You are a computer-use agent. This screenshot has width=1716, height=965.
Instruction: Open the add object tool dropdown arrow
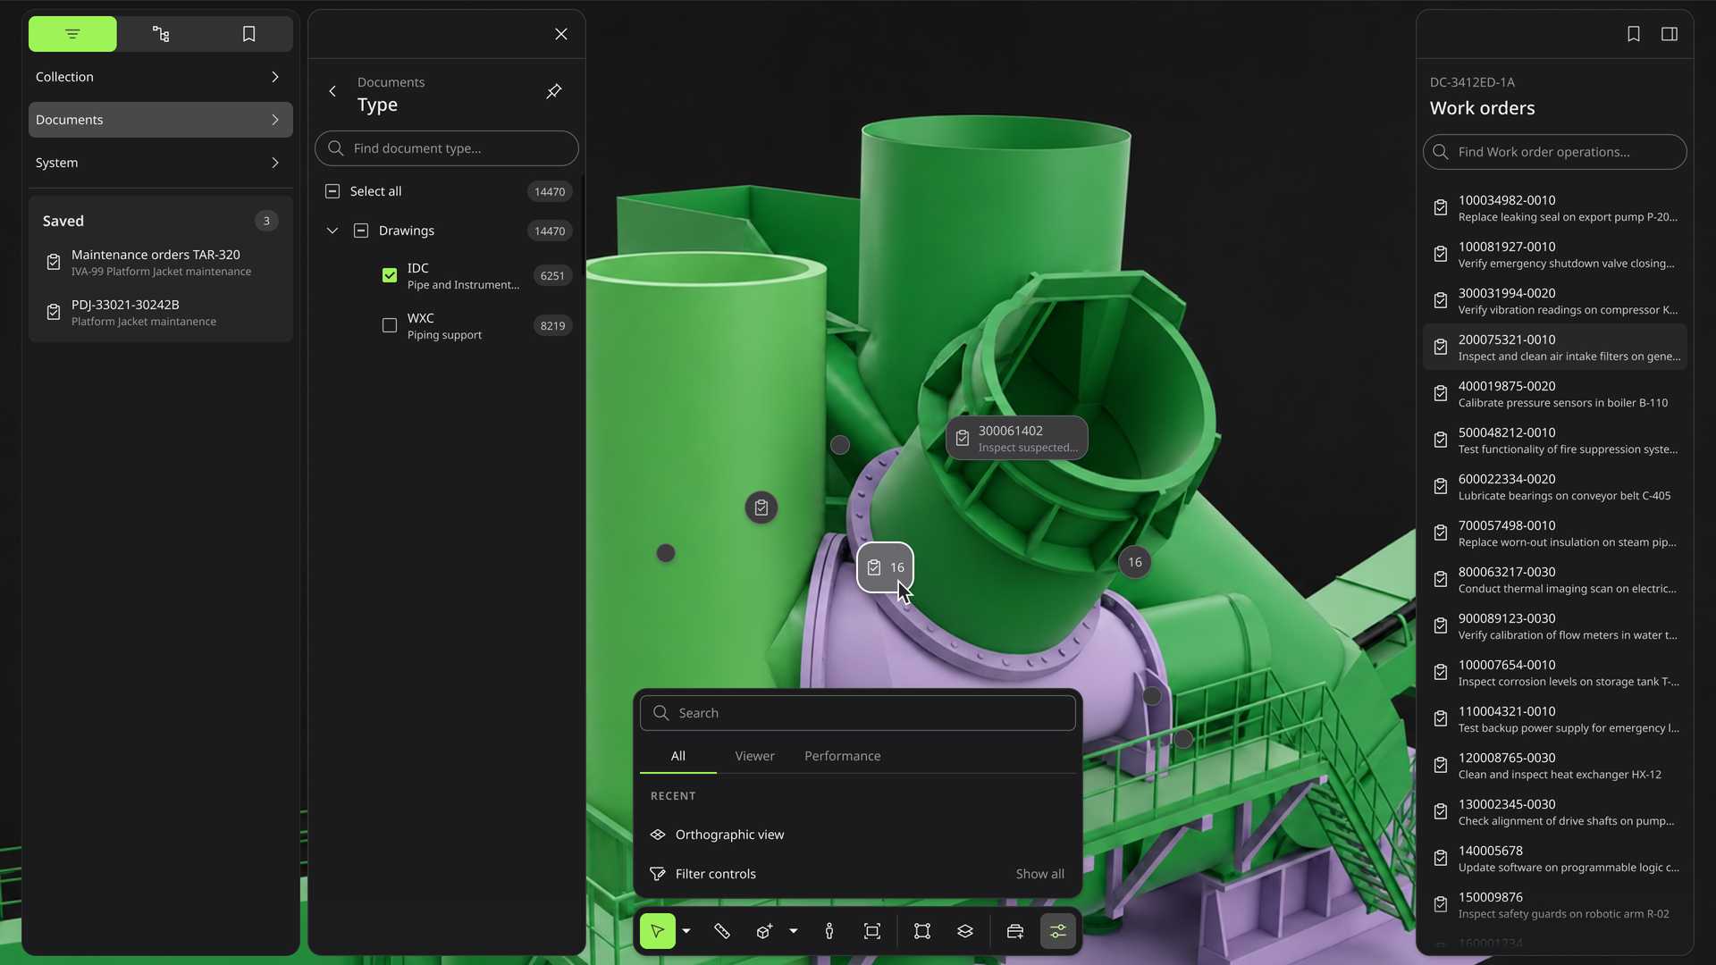(794, 931)
